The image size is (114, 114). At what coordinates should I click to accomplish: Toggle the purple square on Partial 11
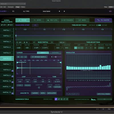point(13,88)
